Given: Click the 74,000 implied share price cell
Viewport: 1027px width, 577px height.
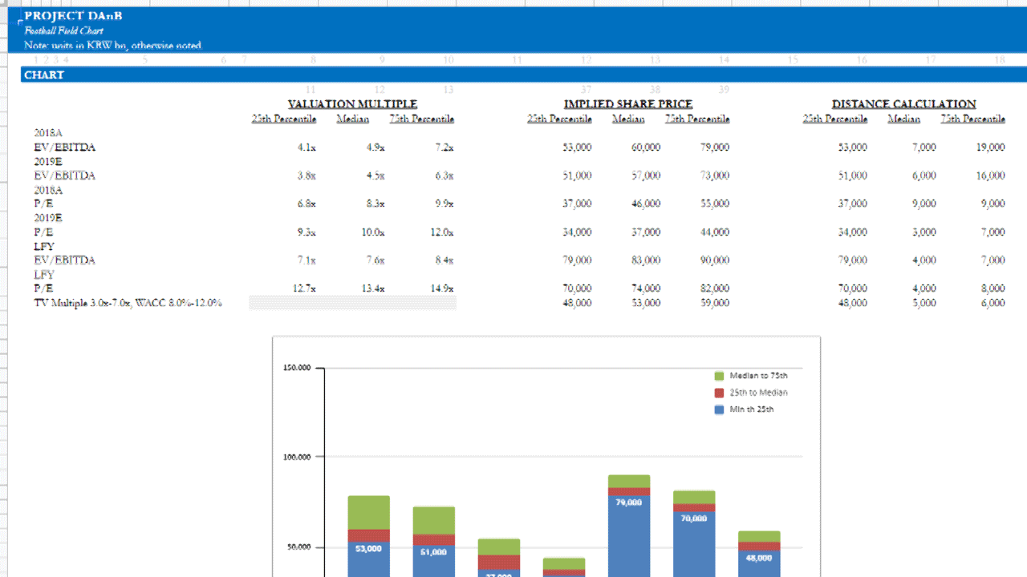Looking at the screenshot, I should point(646,288).
